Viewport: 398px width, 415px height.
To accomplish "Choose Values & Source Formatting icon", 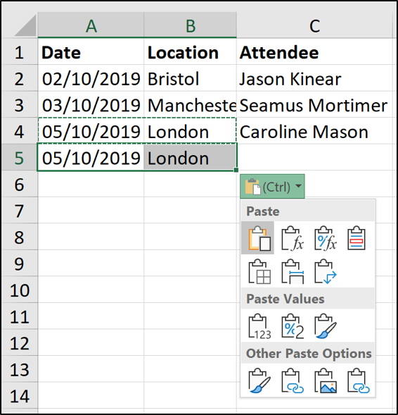I will [325, 326].
